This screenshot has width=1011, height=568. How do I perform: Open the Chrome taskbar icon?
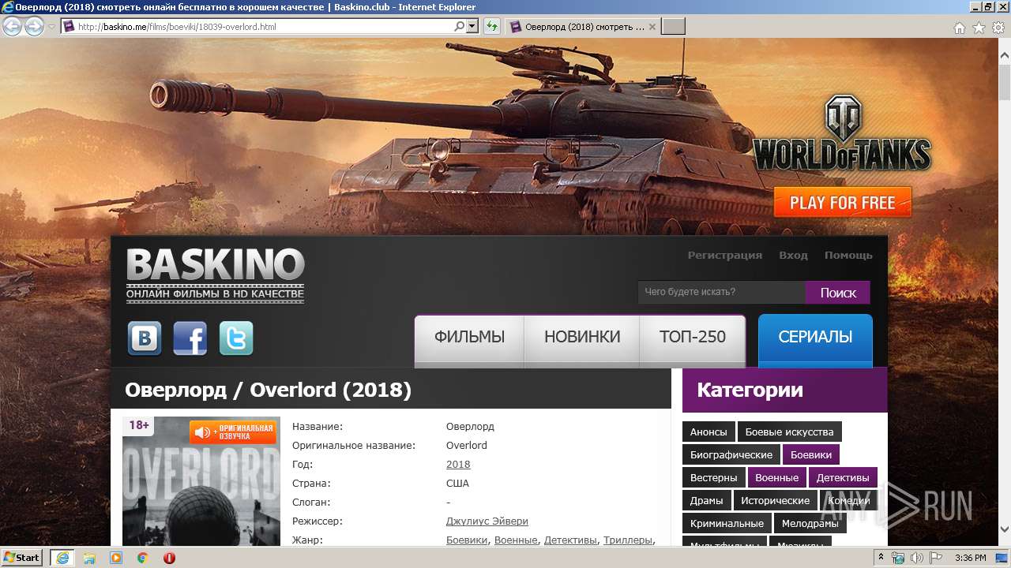pos(142,558)
